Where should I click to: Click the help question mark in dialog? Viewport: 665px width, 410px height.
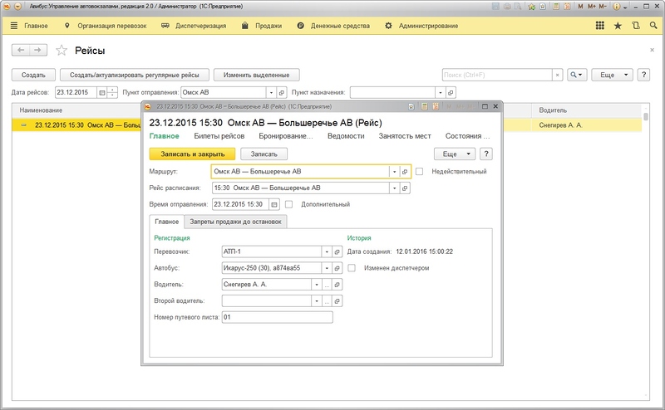tap(486, 154)
